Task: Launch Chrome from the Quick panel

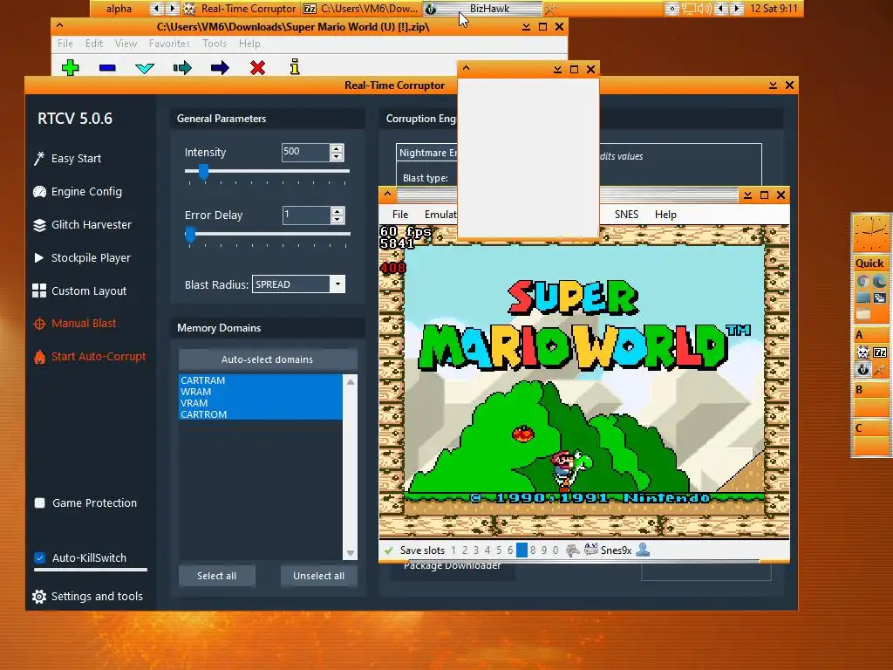Action: click(x=862, y=282)
